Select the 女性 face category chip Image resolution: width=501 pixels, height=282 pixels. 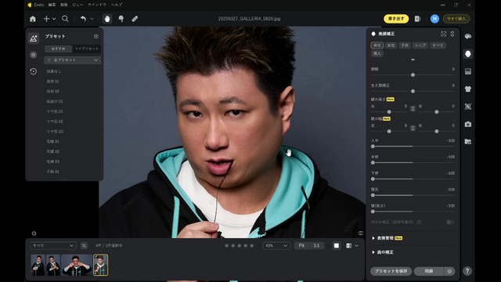[391, 45]
